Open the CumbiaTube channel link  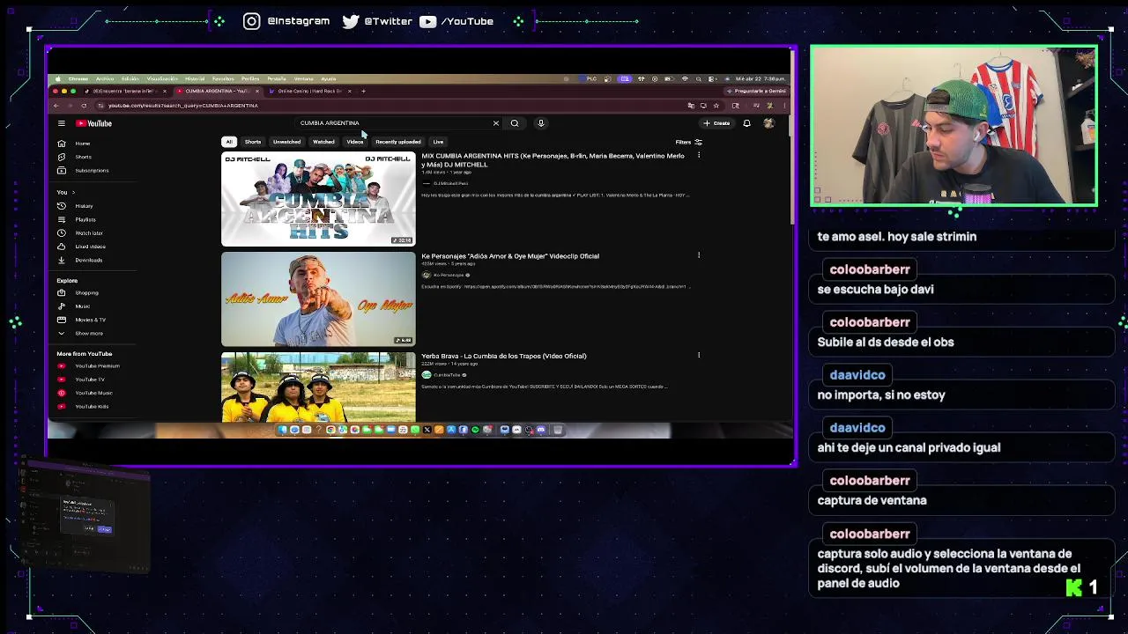point(447,374)
